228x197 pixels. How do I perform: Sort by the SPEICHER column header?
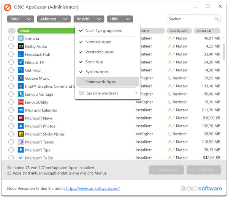click(207, 31)
